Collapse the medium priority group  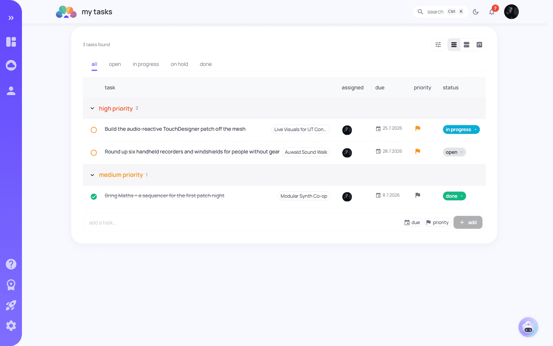point(92,175)
